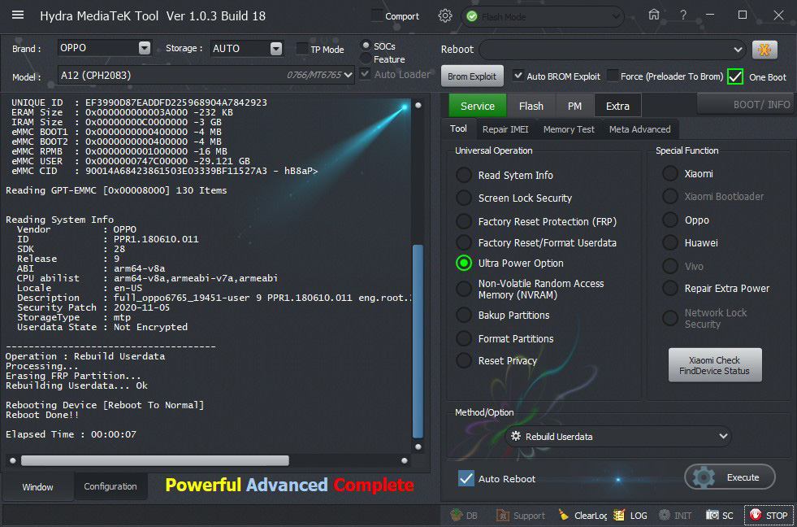Viewport: 797px width, 527px height.
Task: Toggle the Comport checkbox
Action: point(377,15)
